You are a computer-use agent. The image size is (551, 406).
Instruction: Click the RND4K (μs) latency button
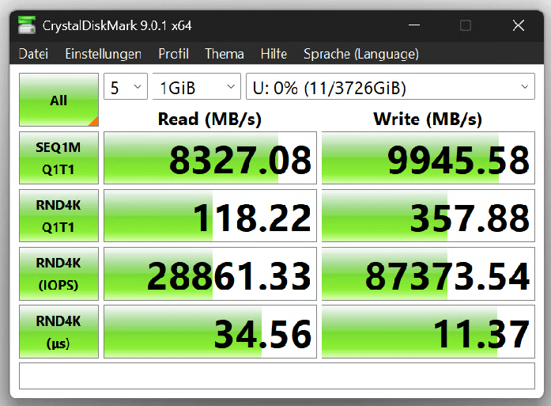tap(58, 332)
